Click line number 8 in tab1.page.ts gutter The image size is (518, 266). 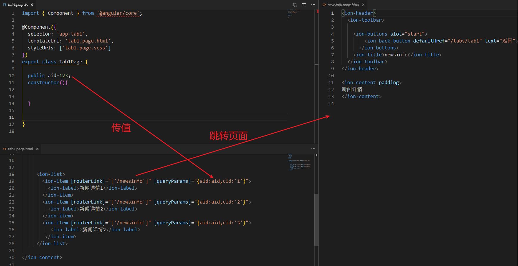[x=13, y=62]
